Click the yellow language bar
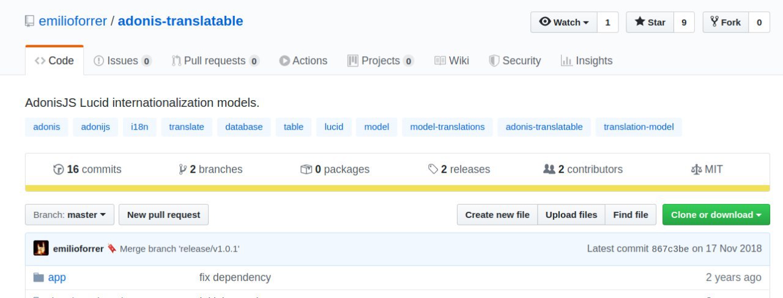Viewport: 783px width, 298px height. 398,189
